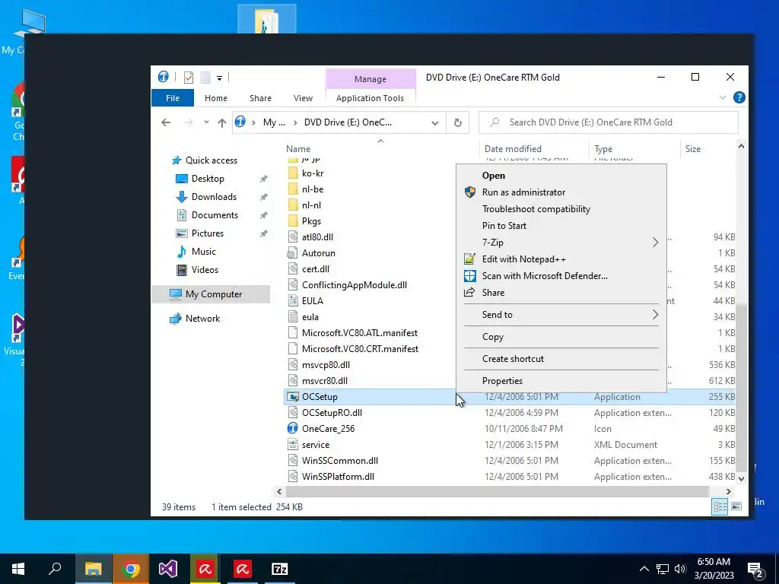
Task: Select the Autorun file
Action: 319,252
